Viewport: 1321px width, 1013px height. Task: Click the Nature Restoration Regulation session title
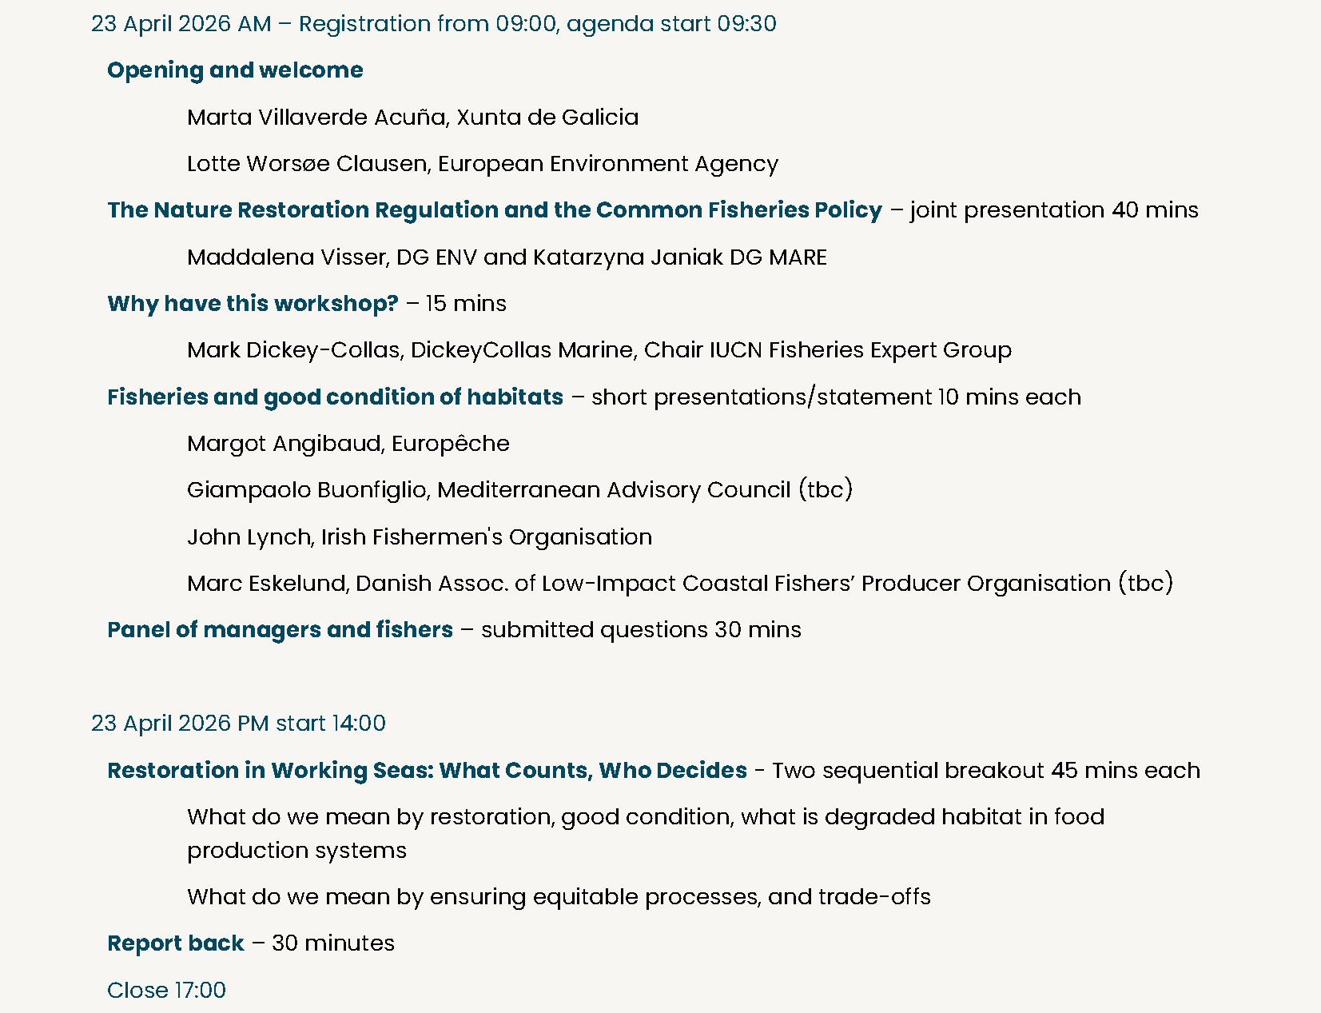(x=494, y=210)
